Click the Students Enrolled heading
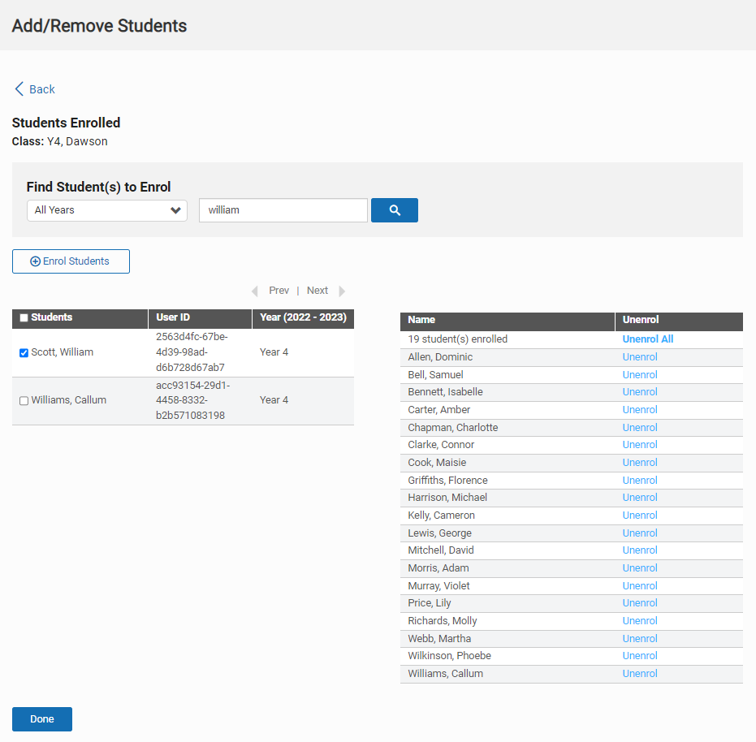This screenshot has height=742, width=756. point(66,123)
